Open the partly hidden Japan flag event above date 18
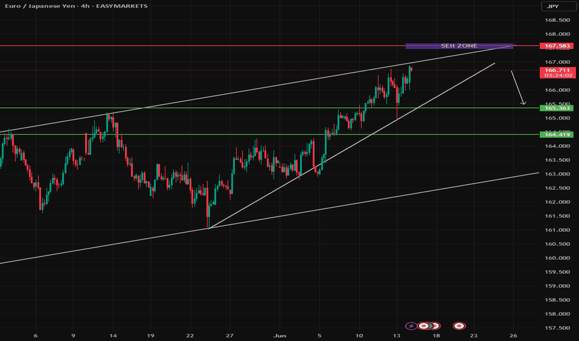 coord(437,326)
